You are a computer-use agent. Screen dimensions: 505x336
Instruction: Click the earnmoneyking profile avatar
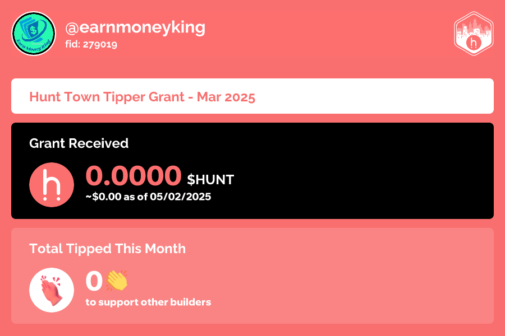[x=34, y=34]
